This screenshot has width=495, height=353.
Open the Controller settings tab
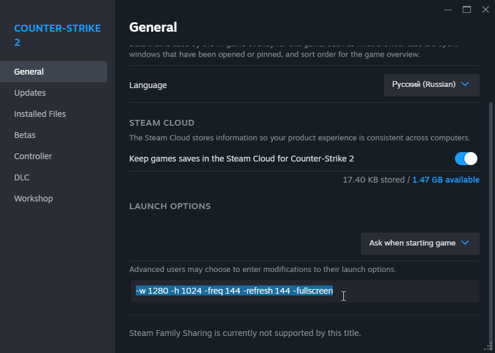coord(33,156)
